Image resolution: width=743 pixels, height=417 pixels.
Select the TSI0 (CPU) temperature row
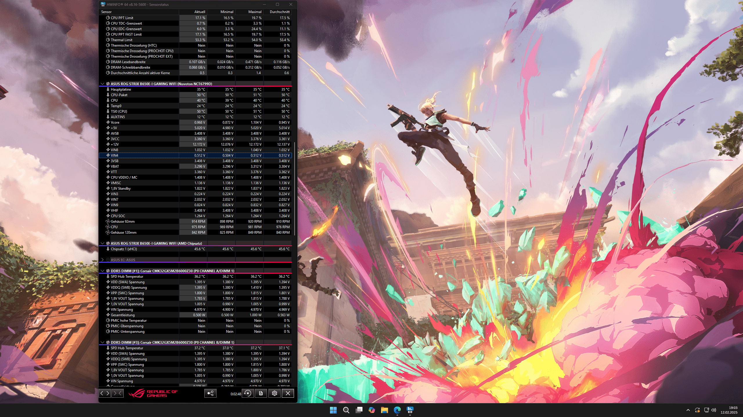coord(195,111)
